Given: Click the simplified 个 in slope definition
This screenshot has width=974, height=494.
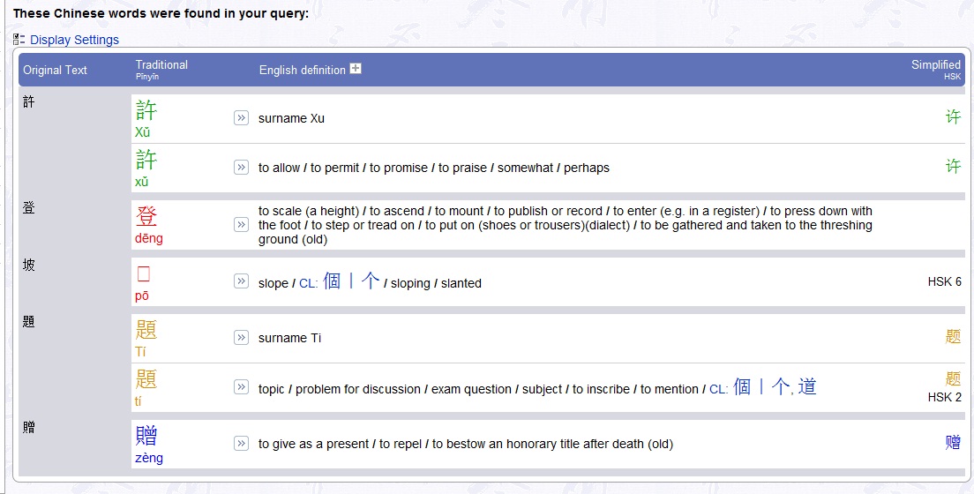Looking at the screenshot, I should [x=371, y=281].
